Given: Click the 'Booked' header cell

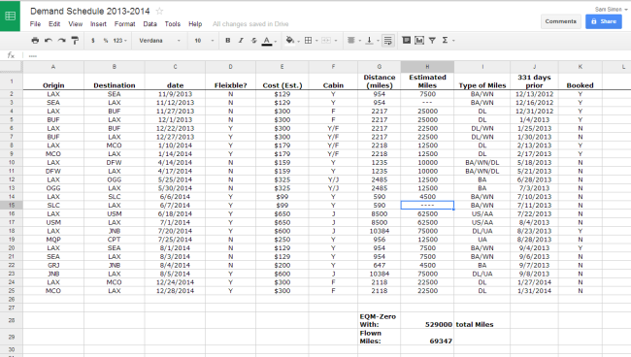Looking at the screenshot, I should click(580, 81).
